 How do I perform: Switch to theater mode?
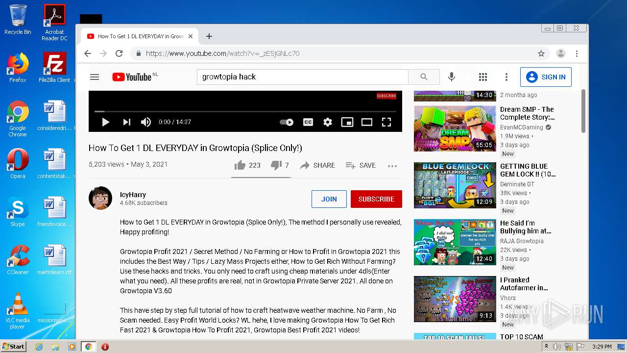tap(367, 122)
